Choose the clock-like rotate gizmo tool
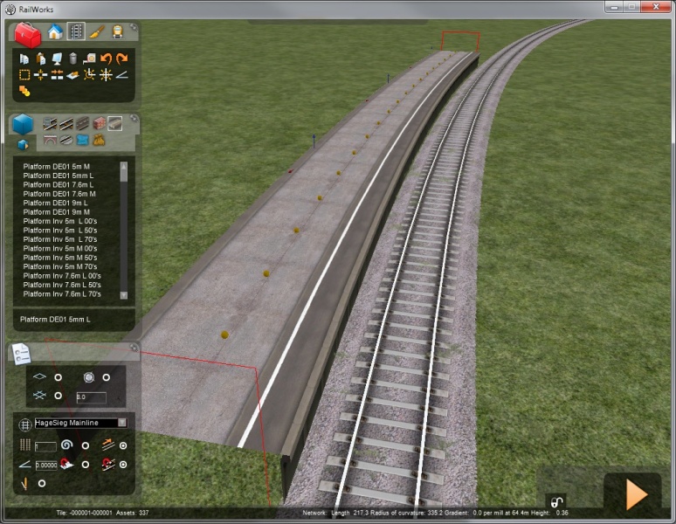Viewport: 676px width, 524px height. click(89, 74)
